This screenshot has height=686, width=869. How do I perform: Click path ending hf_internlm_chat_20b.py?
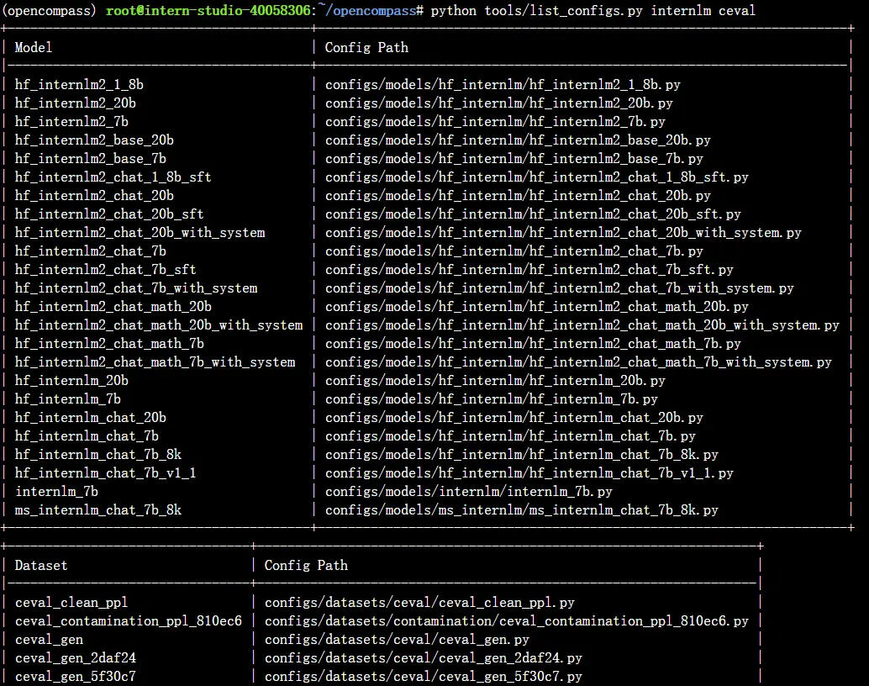click(x=513, y=417)
